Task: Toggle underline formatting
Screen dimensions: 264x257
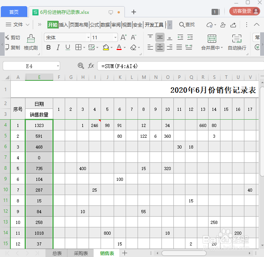Action: 68,48
